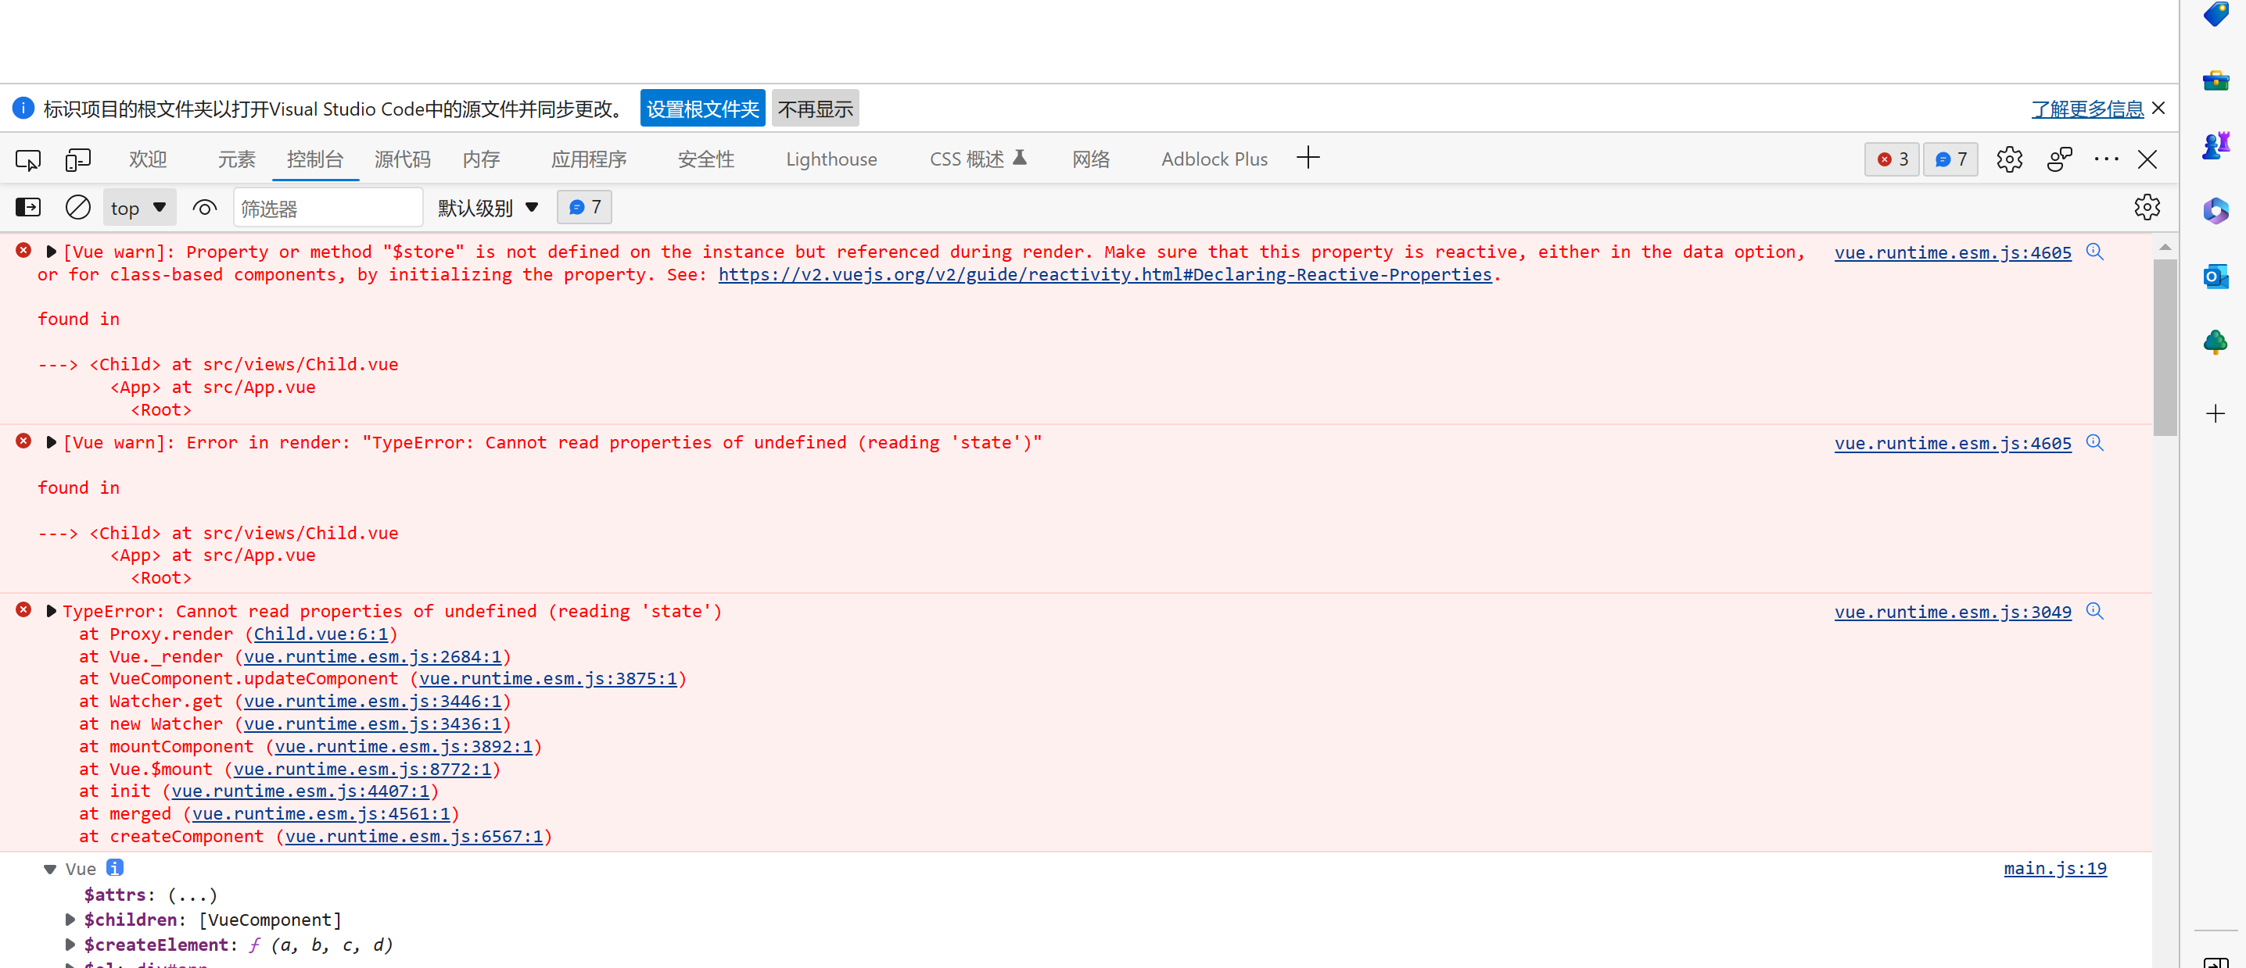
Task: Collapse the Vue object tree
Action: [50, 869]
